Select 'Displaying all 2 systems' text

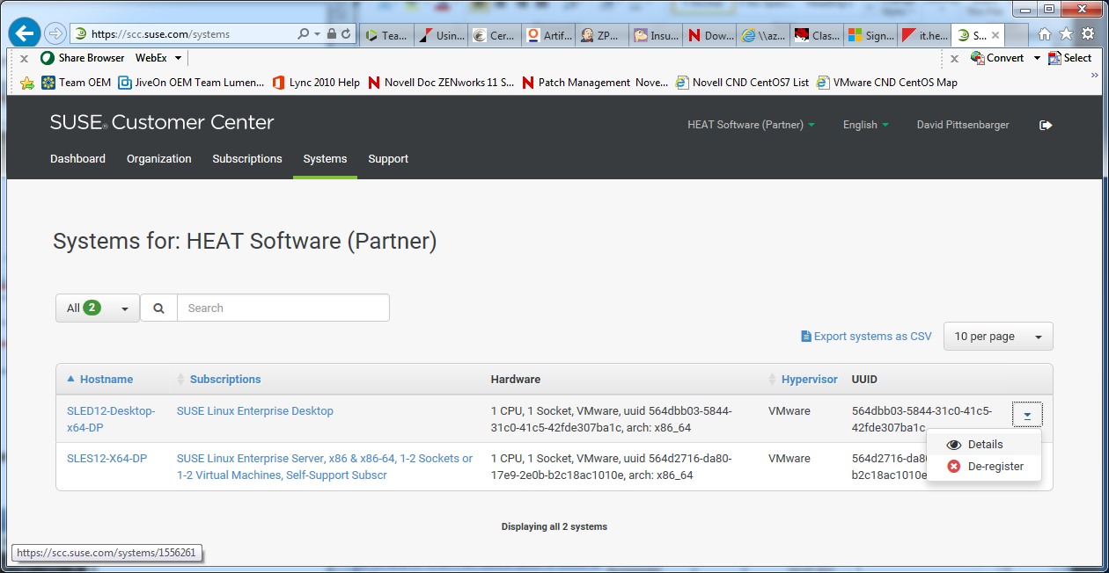[x=554, y=527]
